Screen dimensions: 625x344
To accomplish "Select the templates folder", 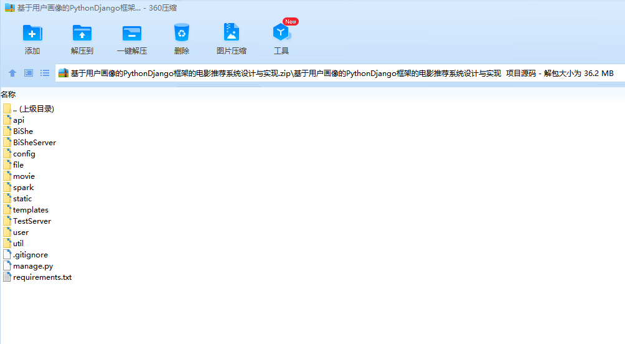I will [x=26, y=209].
